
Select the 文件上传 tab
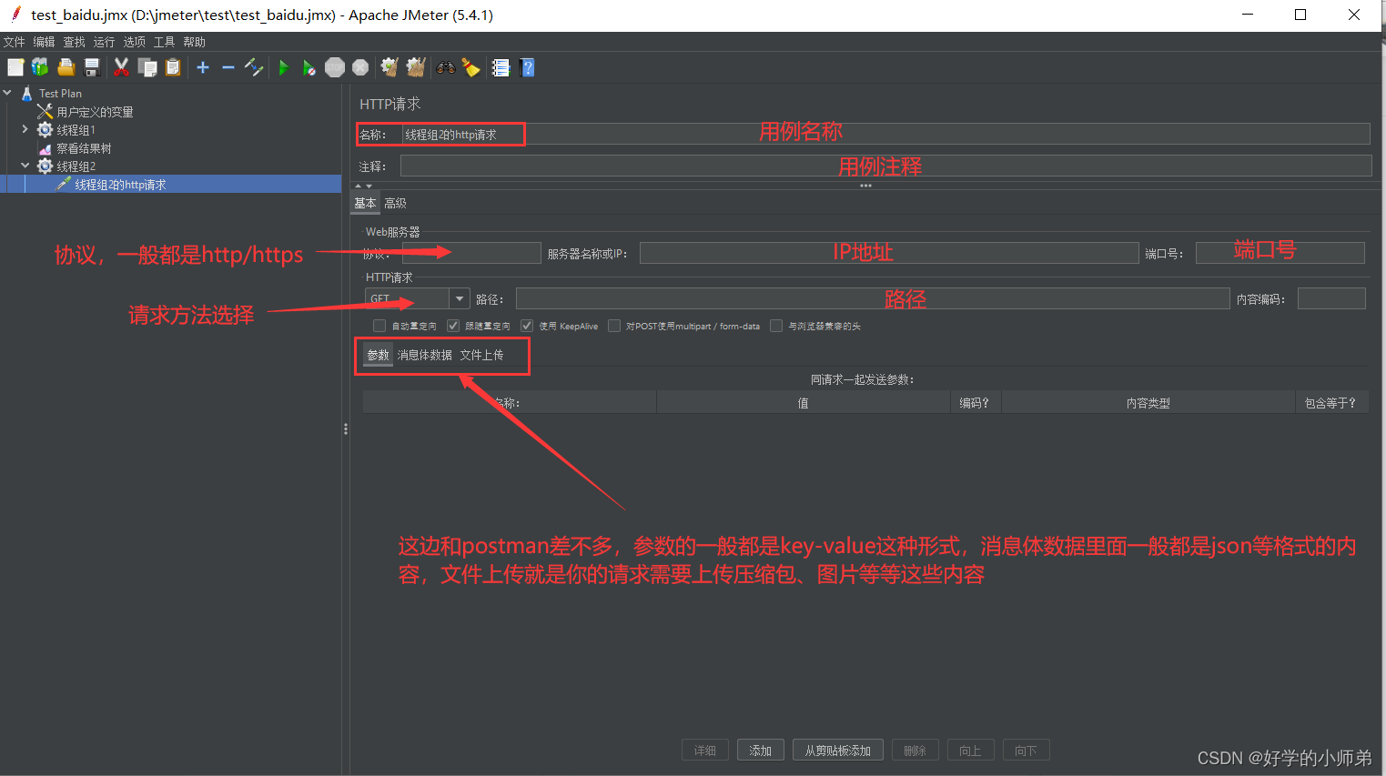click(481, 355)
